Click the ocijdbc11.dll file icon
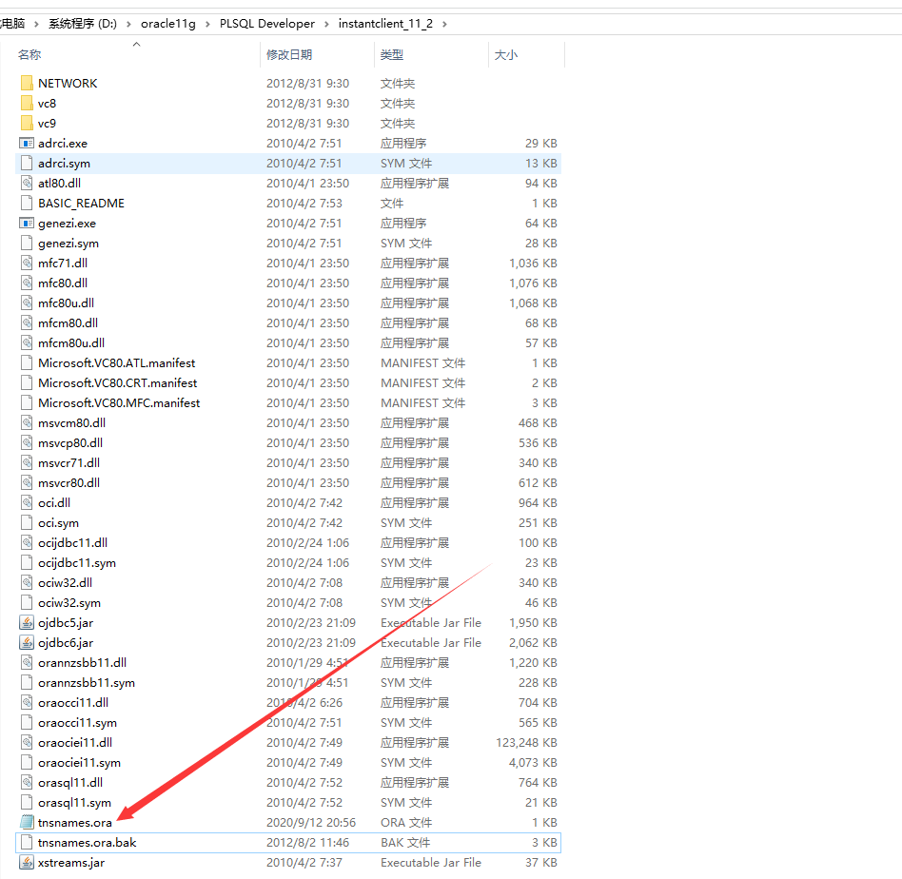This screenshot has height=879, width=902. [27, 542]
